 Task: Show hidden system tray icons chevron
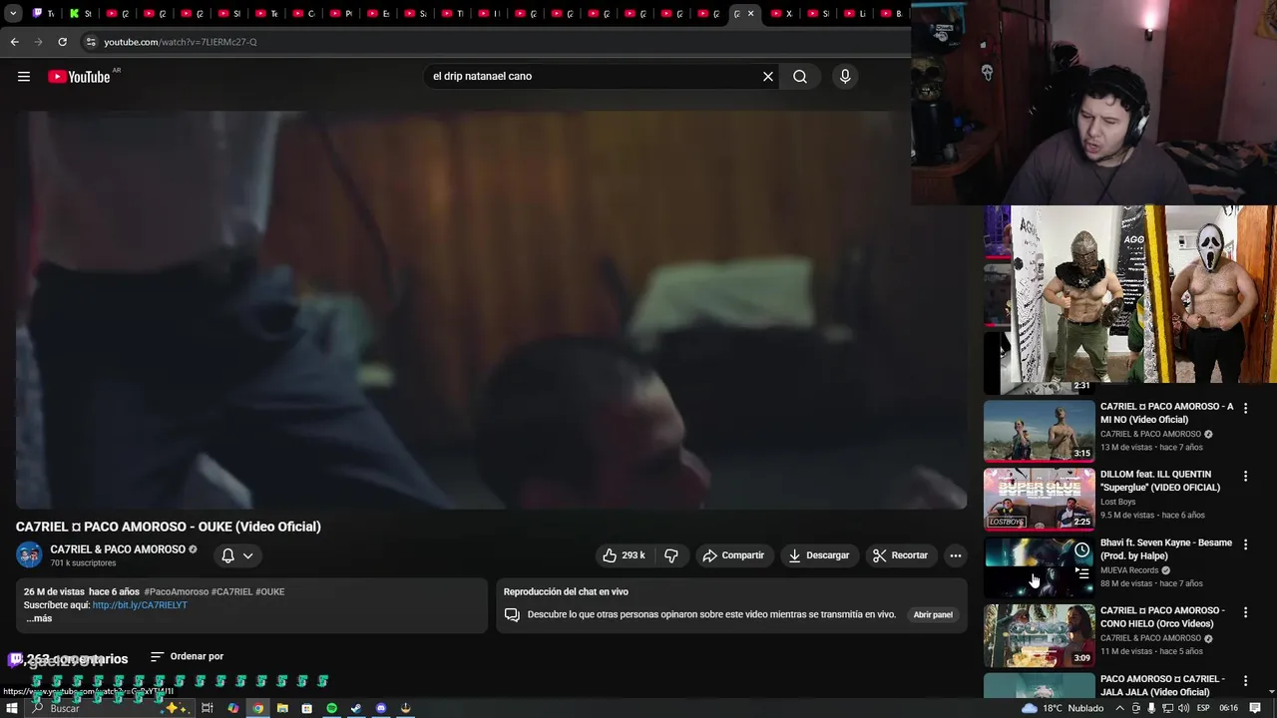1119,708
